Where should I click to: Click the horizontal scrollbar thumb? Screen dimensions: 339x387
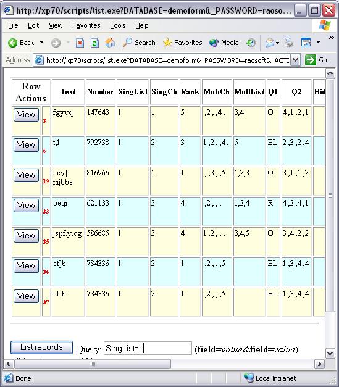point(93,364)
